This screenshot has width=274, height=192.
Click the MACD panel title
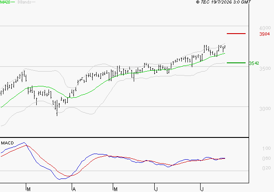pyautogui.click(x=7, y=143)
